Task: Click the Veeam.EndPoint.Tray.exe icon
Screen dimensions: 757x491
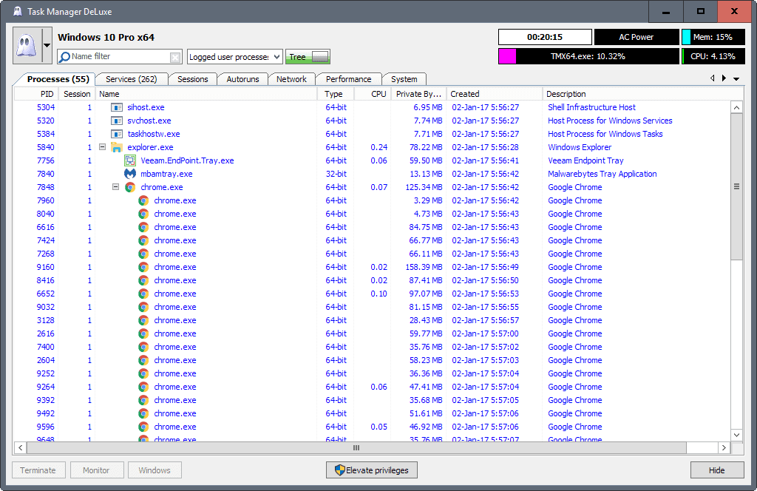Action: pos(130,160)
